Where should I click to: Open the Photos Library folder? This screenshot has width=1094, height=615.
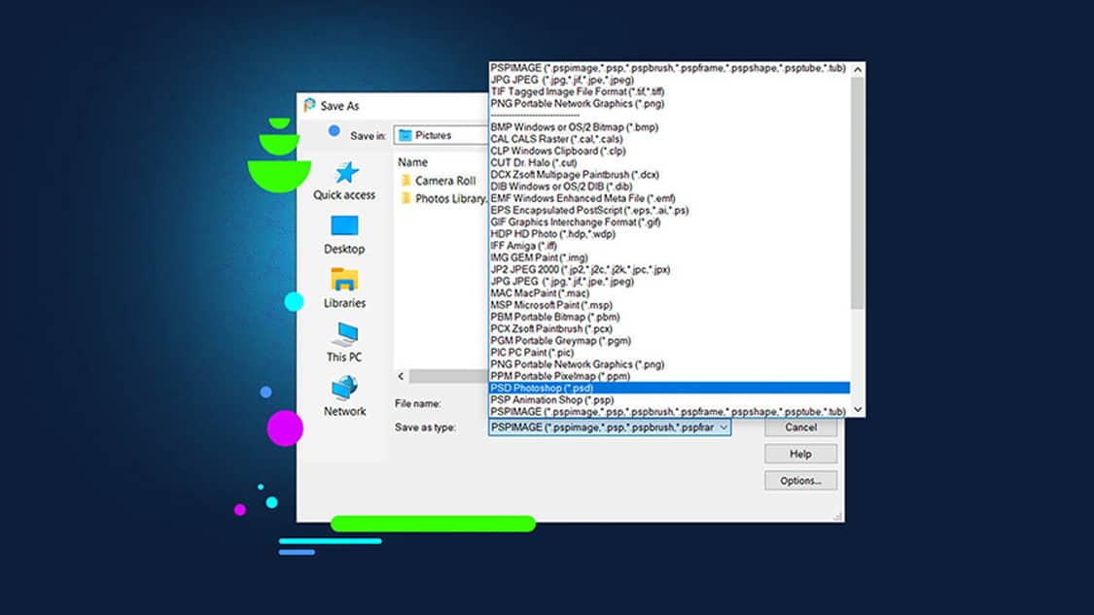tap(443, 199)
